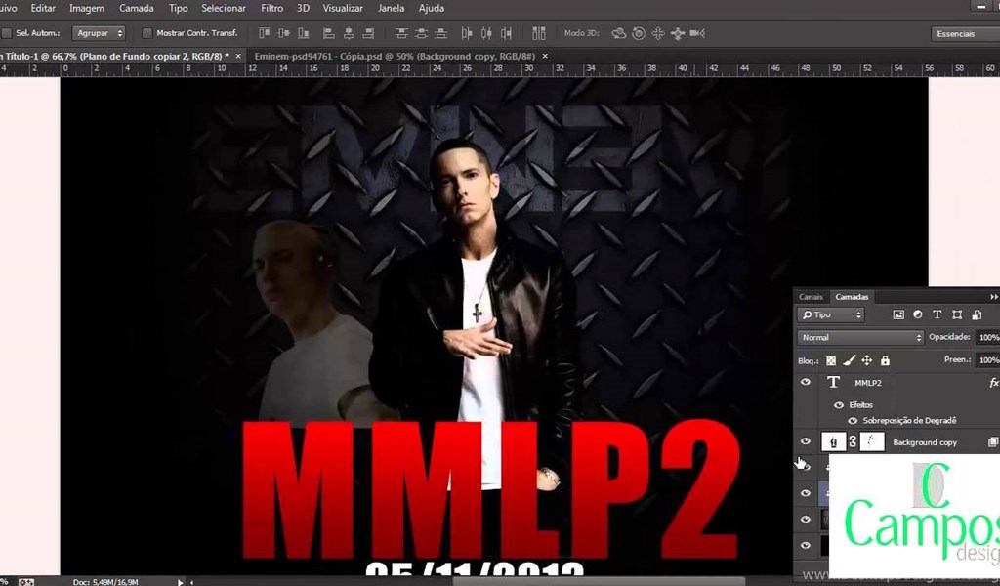Click Align Horizontal Centers icon
The image size is (1000, 586).
pos(349,33)
